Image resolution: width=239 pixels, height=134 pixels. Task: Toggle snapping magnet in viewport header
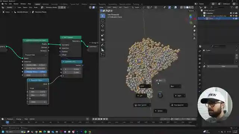click(148, 7)
